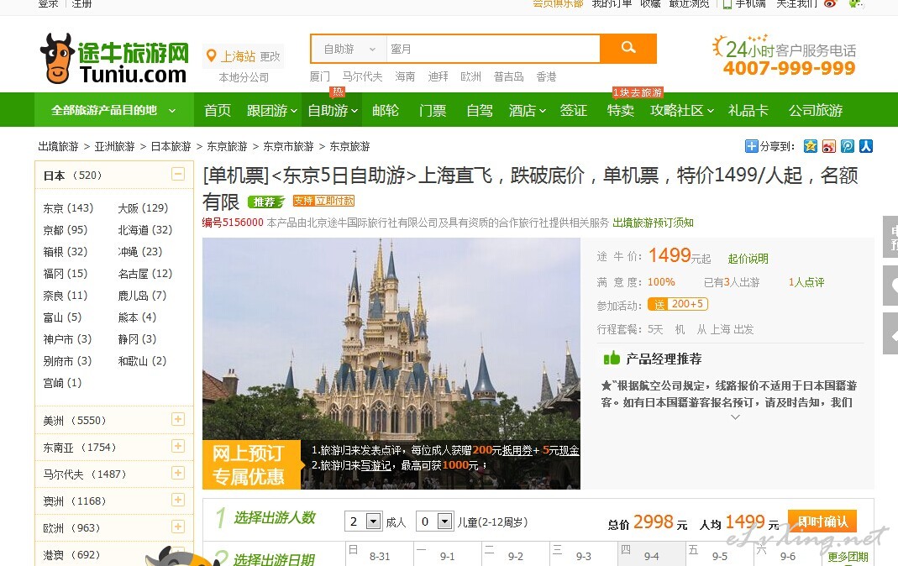Open the blue plus share icon
The width and height of the screenshot is (898, 566).
point(751,146)
